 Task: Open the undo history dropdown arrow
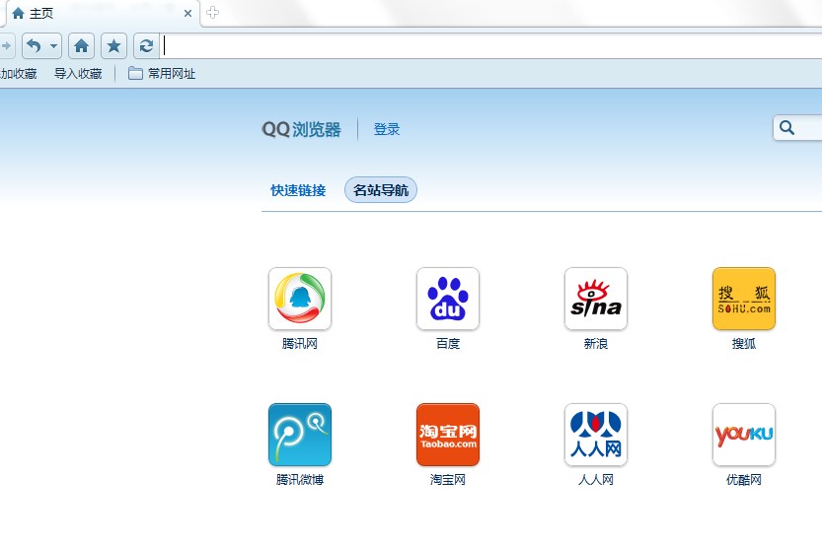[x=54, y=46]
